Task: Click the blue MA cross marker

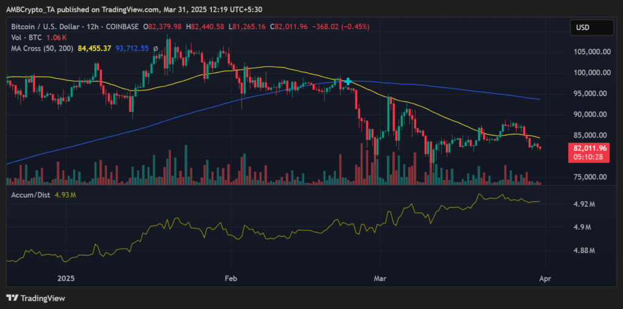Action: click(347, 81)
